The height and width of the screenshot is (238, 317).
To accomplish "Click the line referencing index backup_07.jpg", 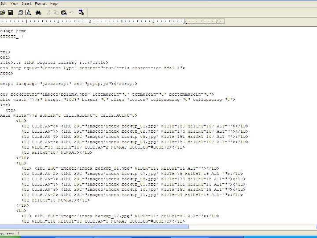I will tap(132, 174).
